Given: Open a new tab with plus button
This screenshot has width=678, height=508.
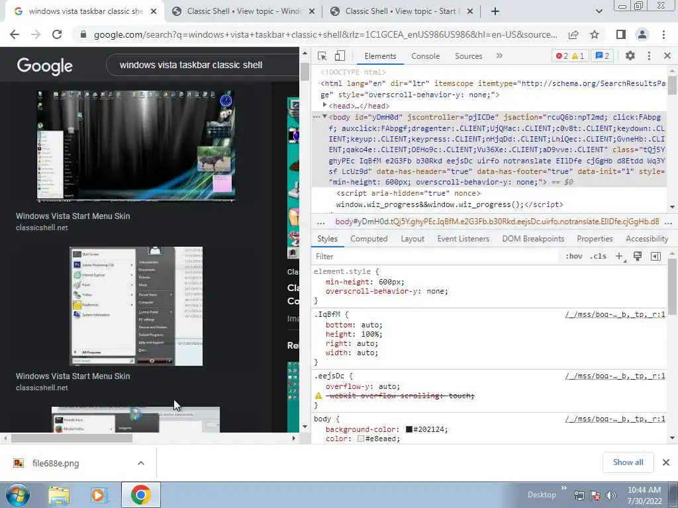Looking at the screenshot, I should point(495,11).
